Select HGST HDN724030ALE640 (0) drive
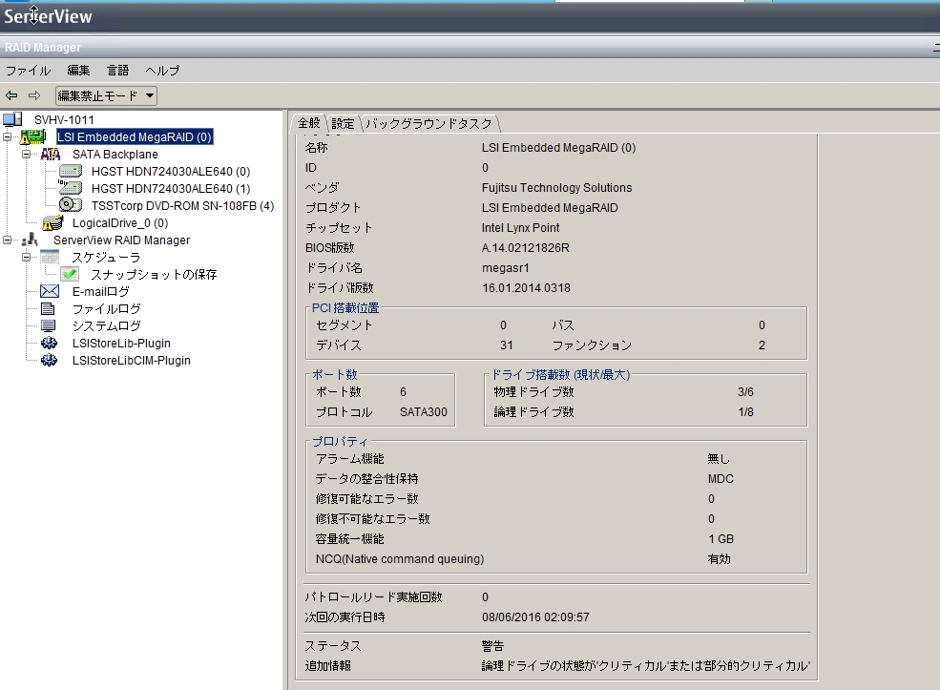This screenshot has height=690, width=940. (171, 172)
